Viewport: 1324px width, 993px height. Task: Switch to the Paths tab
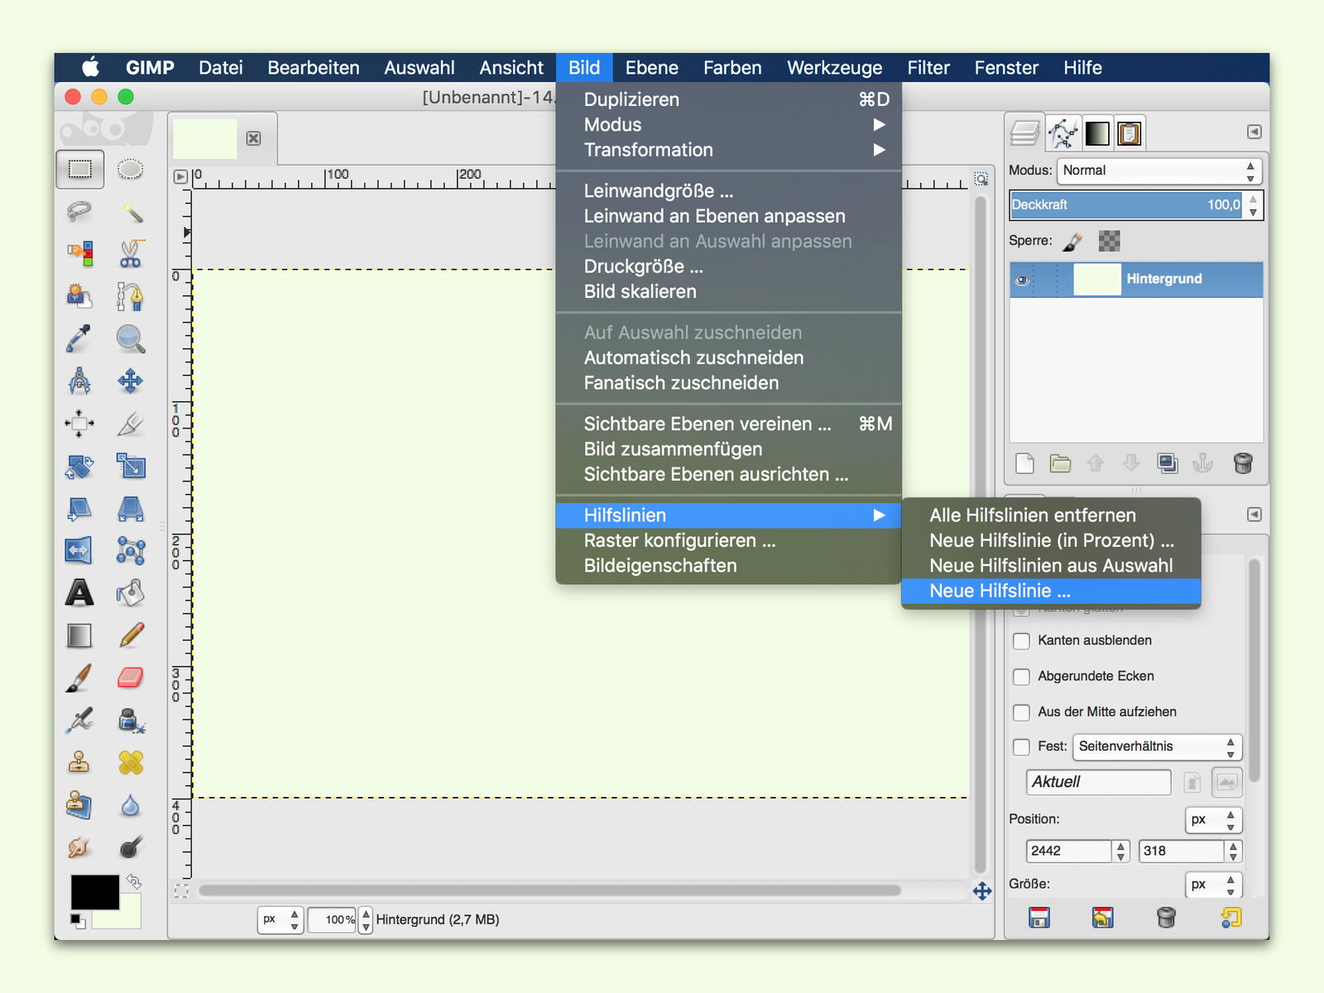pyautogui.click(x=1063, y=133)
